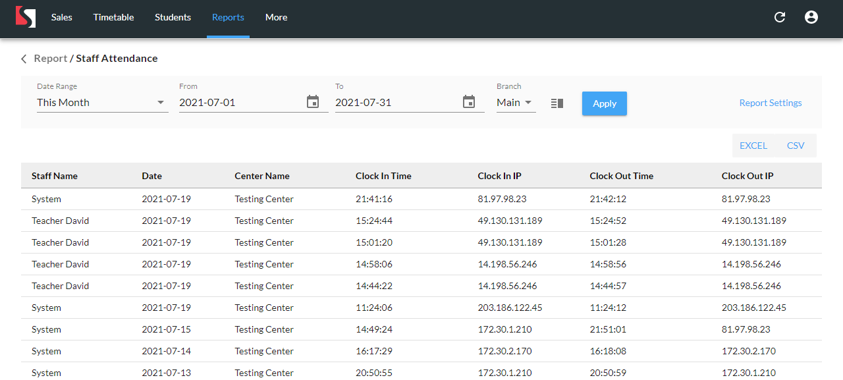Select clock in time 15:01:20
Screen dimensions: 843x380
pos(374,242)
